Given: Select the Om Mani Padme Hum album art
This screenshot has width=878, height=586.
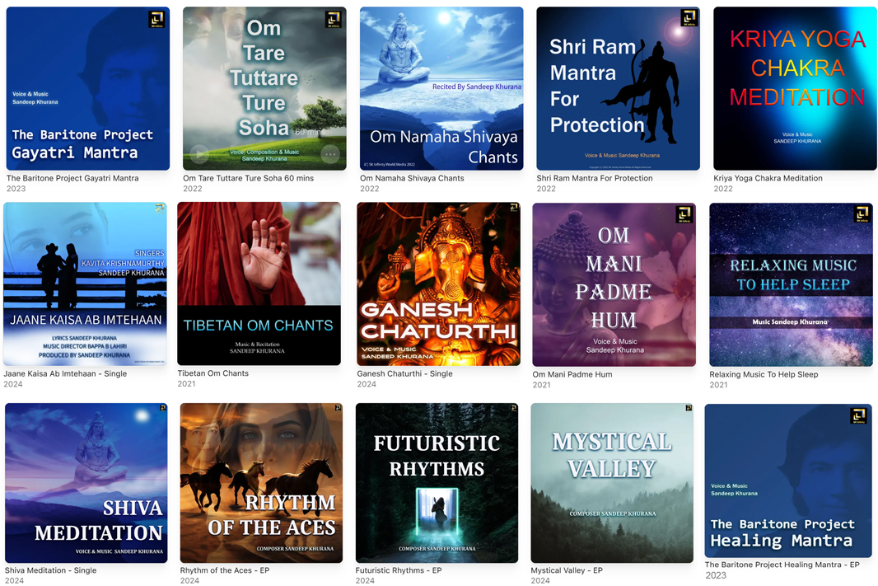Looking at the screenshot, I should [614, 284].
